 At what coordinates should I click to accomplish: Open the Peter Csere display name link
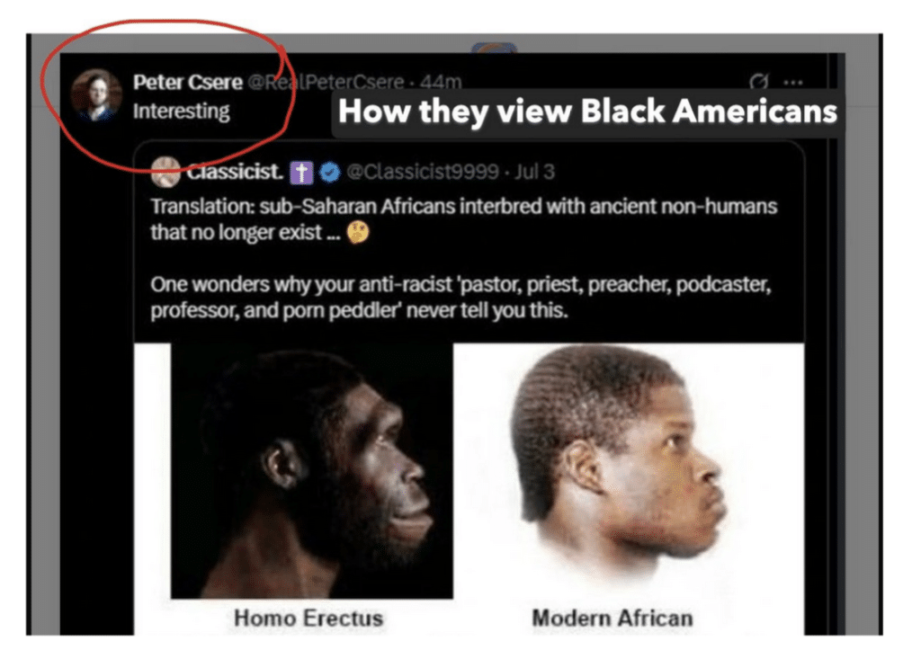coord(187,82)
